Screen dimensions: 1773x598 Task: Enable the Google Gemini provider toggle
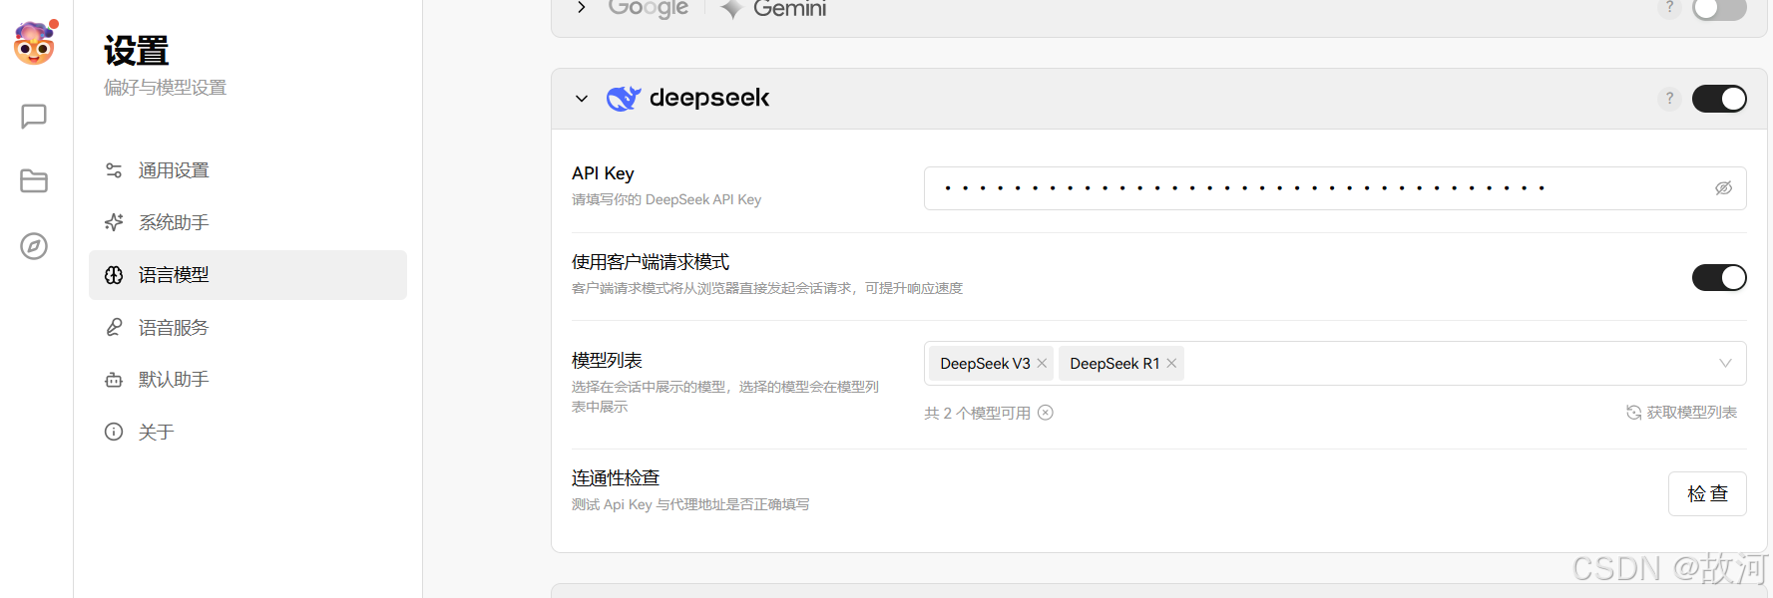pyautogui.click(x=1719, y=9)
